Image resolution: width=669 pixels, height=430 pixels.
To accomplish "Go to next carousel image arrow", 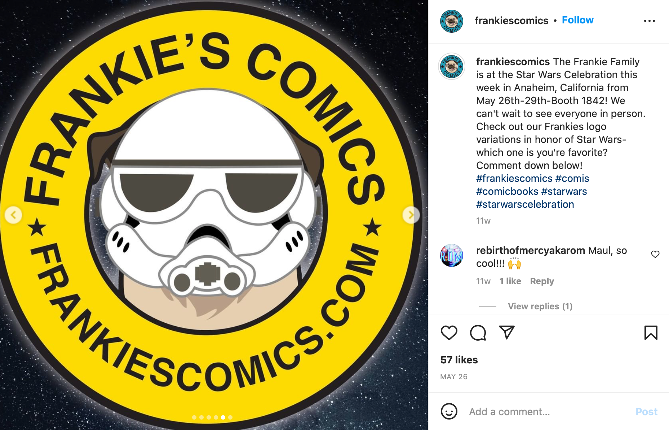I will click(411, 215).
